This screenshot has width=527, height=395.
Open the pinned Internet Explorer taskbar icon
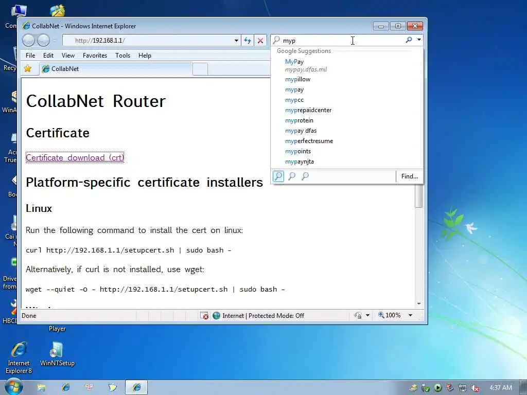pos(65,387)
